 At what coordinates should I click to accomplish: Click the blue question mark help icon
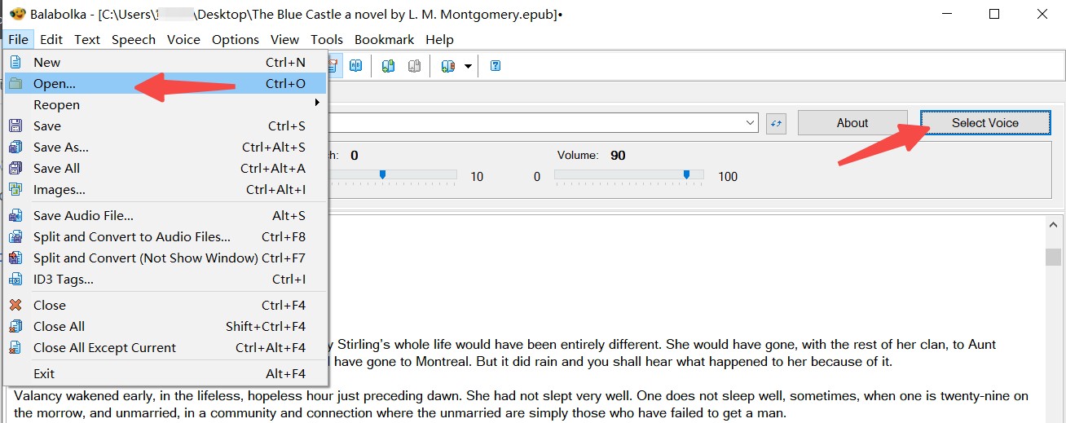pyautogui.click(x=495, y=66)
